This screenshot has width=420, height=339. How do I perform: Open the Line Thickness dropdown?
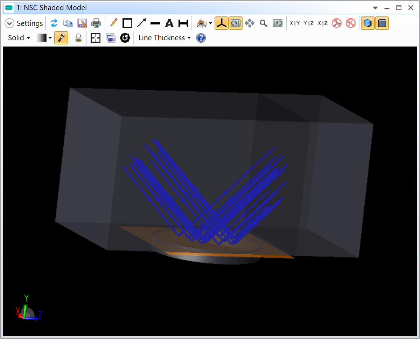point(164,38)
